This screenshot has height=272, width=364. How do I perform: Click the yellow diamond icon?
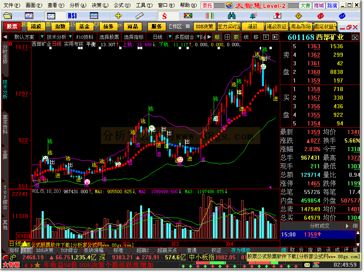(299, 16)
